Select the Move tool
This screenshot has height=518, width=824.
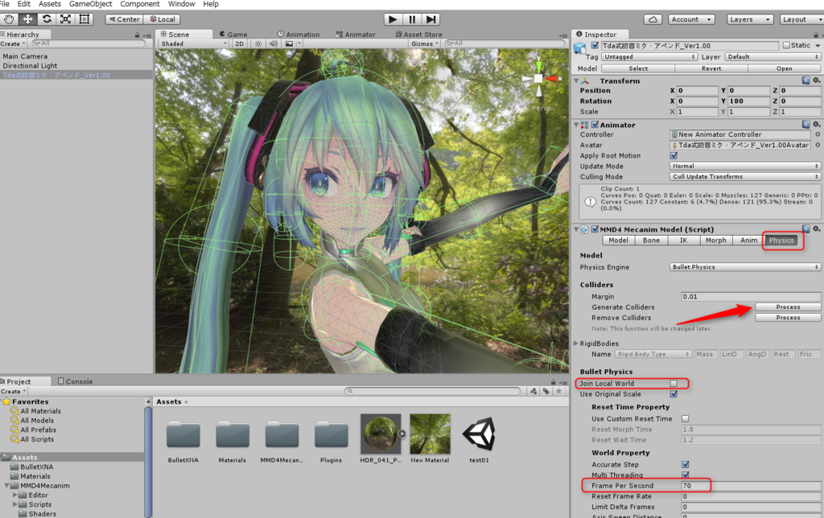27,19
